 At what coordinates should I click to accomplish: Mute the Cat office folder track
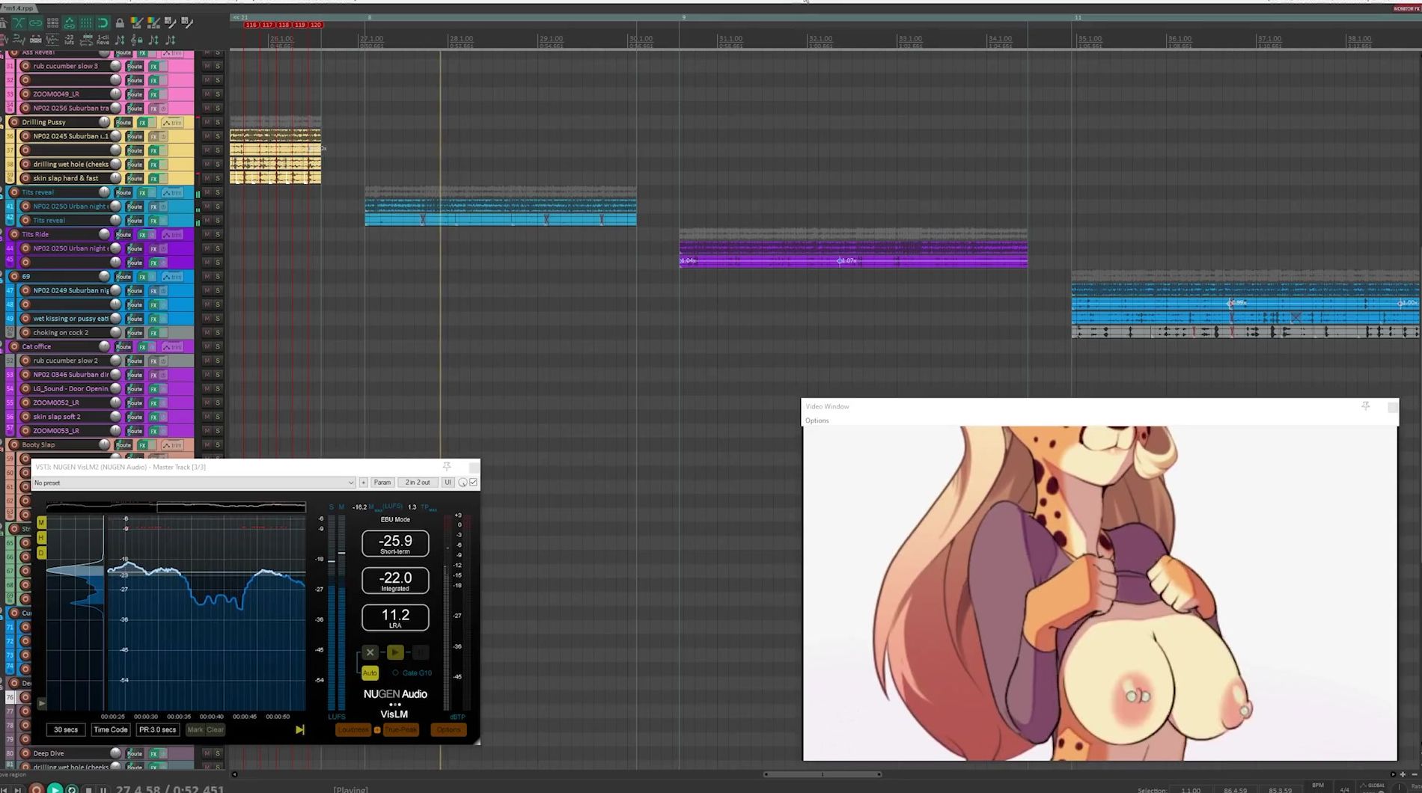click(x=207, y=347)
